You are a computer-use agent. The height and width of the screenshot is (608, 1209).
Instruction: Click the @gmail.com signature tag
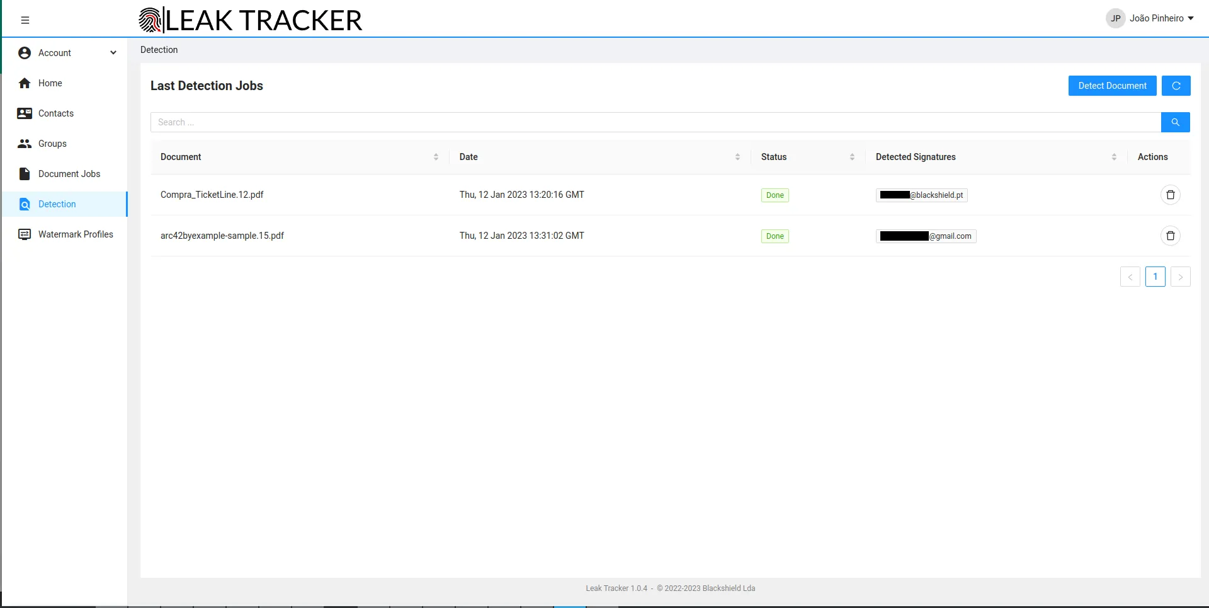(926, 236)
